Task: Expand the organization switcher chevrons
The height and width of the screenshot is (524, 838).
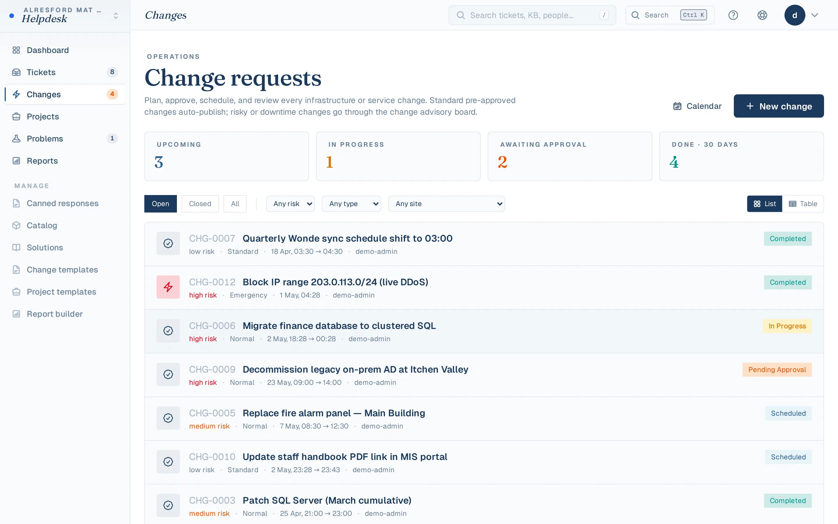Action: pos(116,16)
